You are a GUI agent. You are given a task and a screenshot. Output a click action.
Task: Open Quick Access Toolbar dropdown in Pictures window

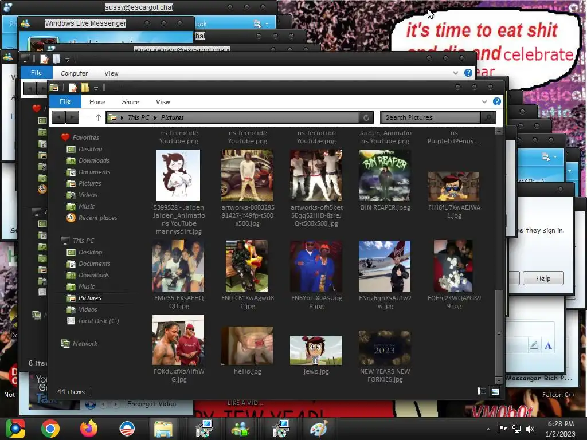96,88
